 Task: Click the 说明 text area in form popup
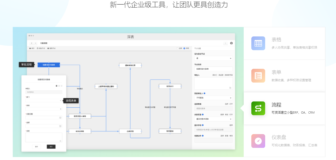(44, 137)
